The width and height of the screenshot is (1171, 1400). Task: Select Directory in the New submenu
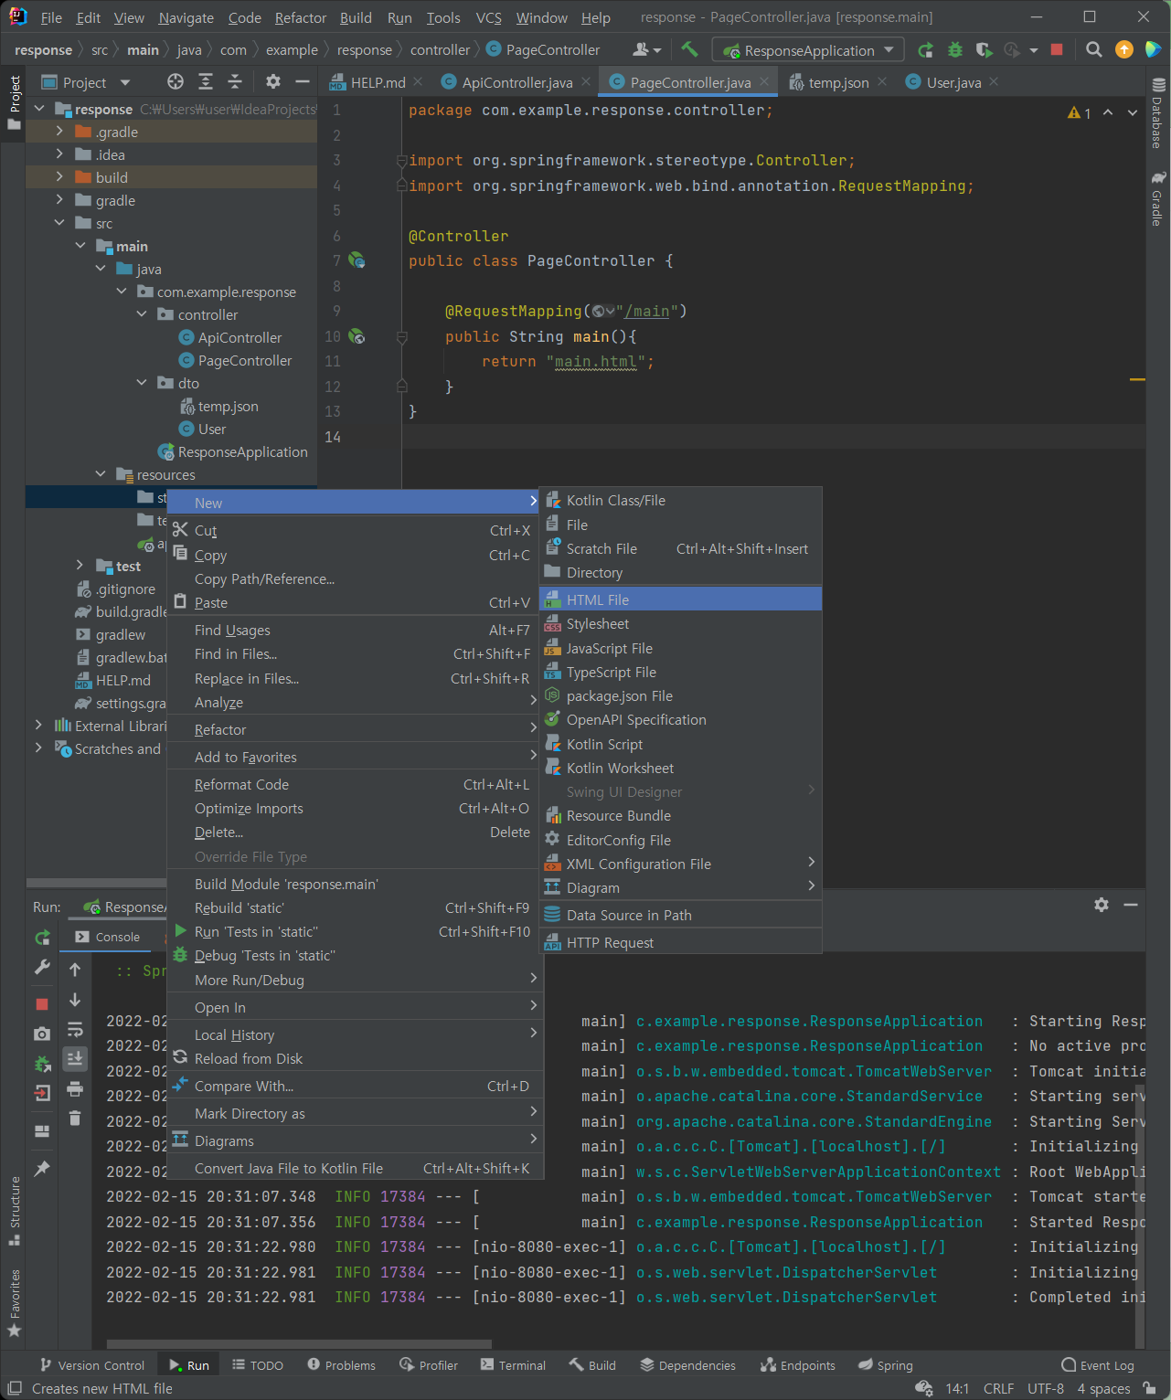coord(681,572)
